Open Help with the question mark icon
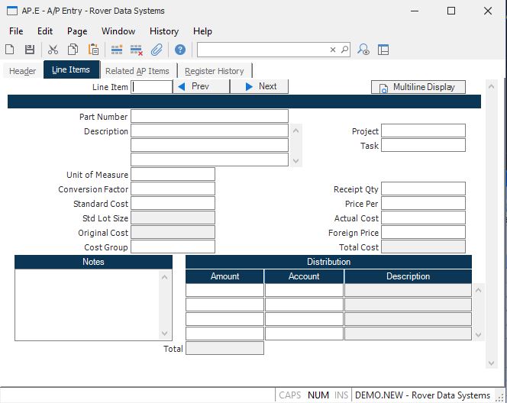Viewport: 507px width, 403px height. pyautogui.click(x=180, y=50)
